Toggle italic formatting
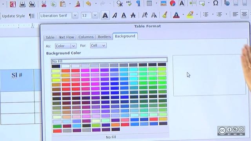Image resolution: width=251 pixels, height=141 pixels. (x=115, y=16)
